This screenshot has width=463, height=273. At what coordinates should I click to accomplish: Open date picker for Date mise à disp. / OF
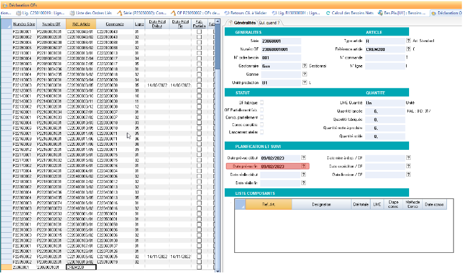pyautogui.click(x=408, y=158)
